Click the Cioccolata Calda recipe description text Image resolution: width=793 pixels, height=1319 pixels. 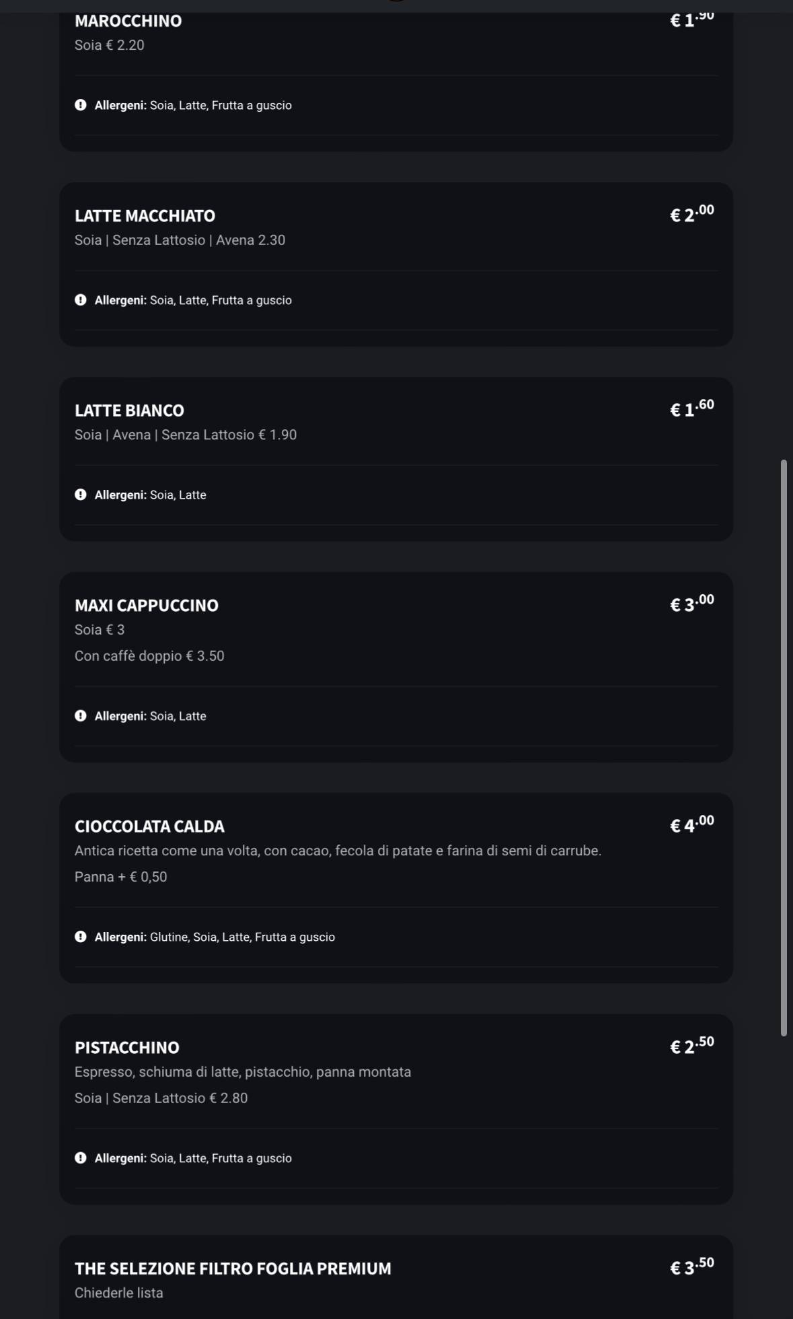click(x=338, y=851)
